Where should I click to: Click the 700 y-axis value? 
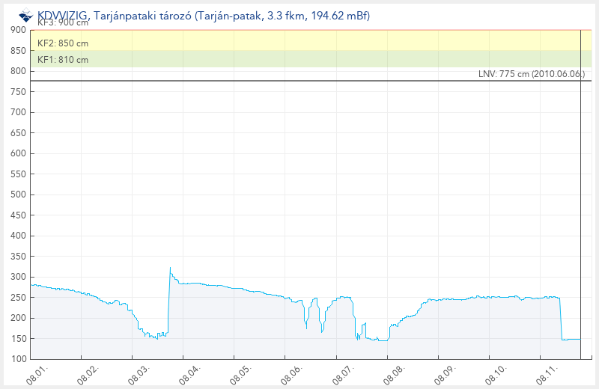click(x=18, y=112)
